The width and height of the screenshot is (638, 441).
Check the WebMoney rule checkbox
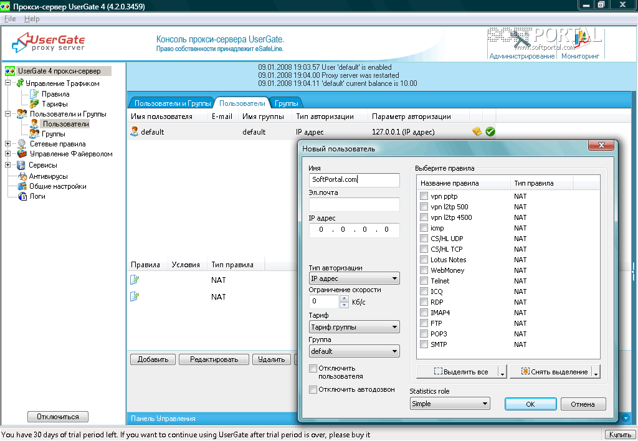pyautogui.click(x=424, y=270)
